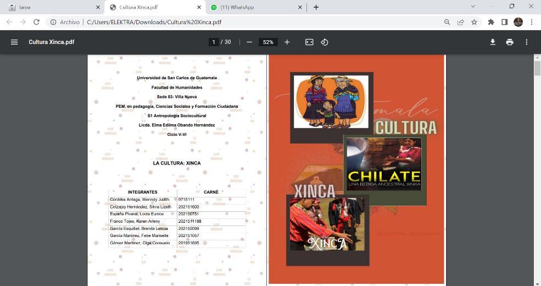
Task: Select the name García Martínez, Febe Mariselle
Action: click(x=139, y=236)
